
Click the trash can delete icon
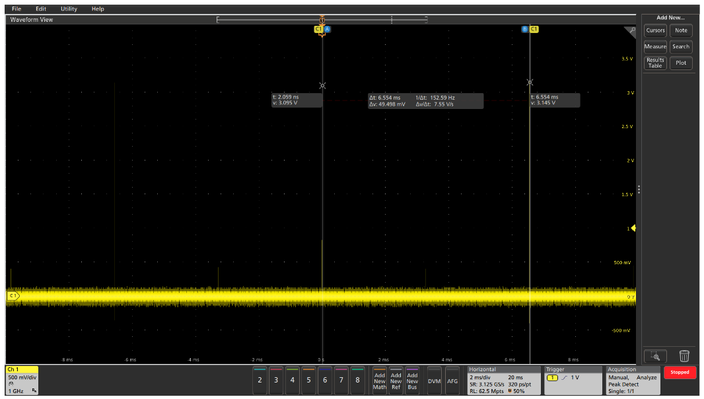point(684,356)
